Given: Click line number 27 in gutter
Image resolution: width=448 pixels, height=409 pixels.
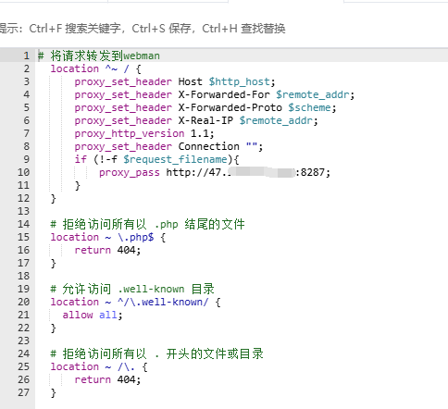Looking at the screenshot, I should 23,392.
